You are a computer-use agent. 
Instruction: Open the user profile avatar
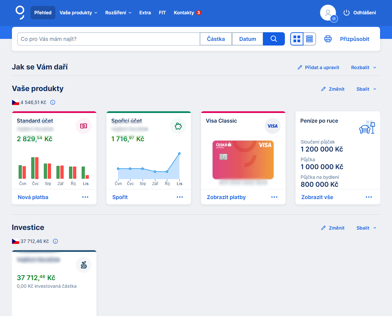click(328, 13)
